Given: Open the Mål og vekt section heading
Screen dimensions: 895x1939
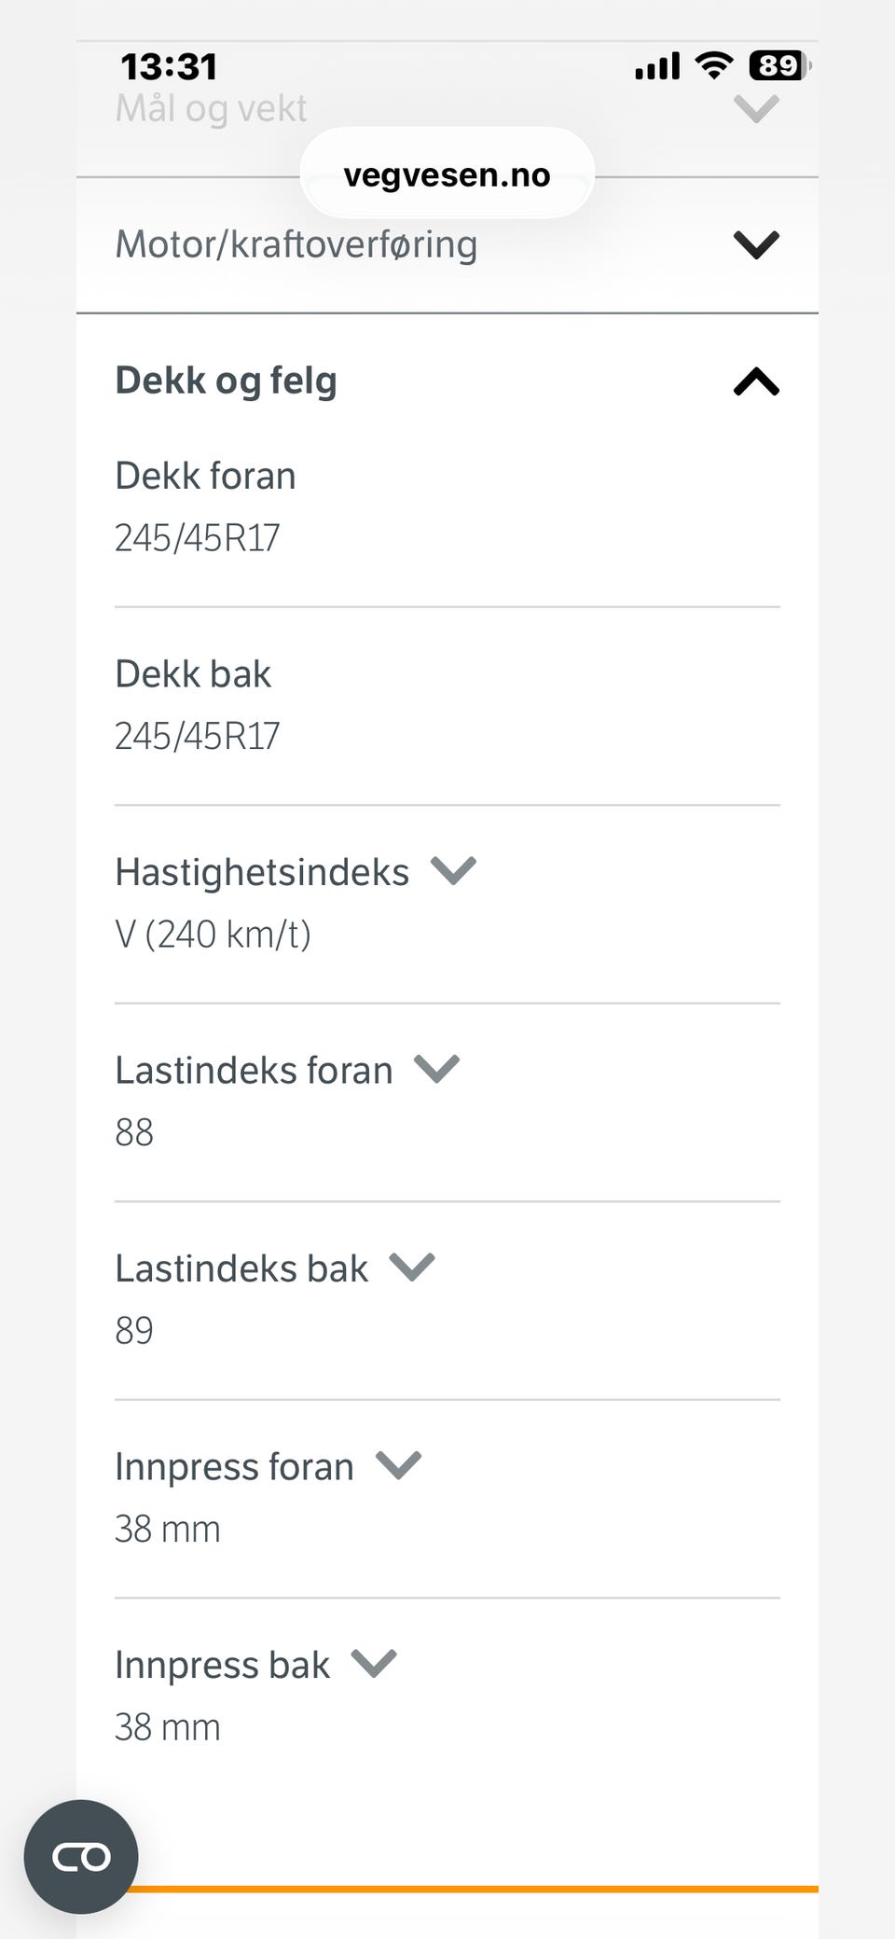Looking at the screenshot, I should click(x=211, y=109).
